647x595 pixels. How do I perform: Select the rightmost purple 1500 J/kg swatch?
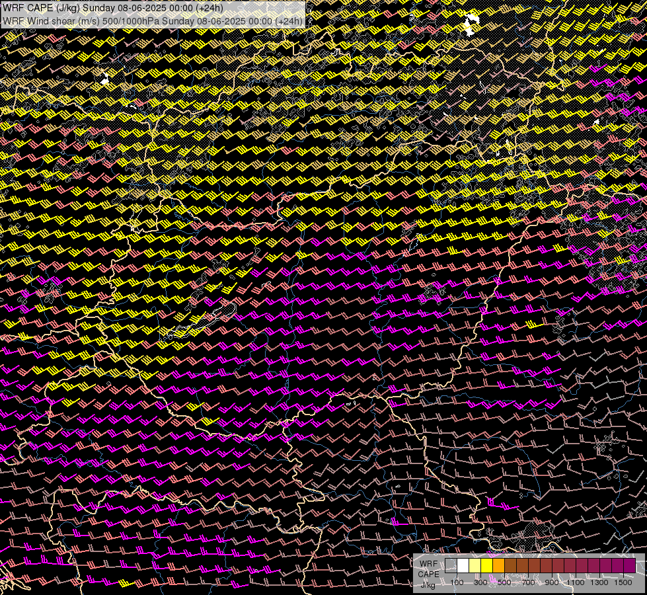coord(630,566)
